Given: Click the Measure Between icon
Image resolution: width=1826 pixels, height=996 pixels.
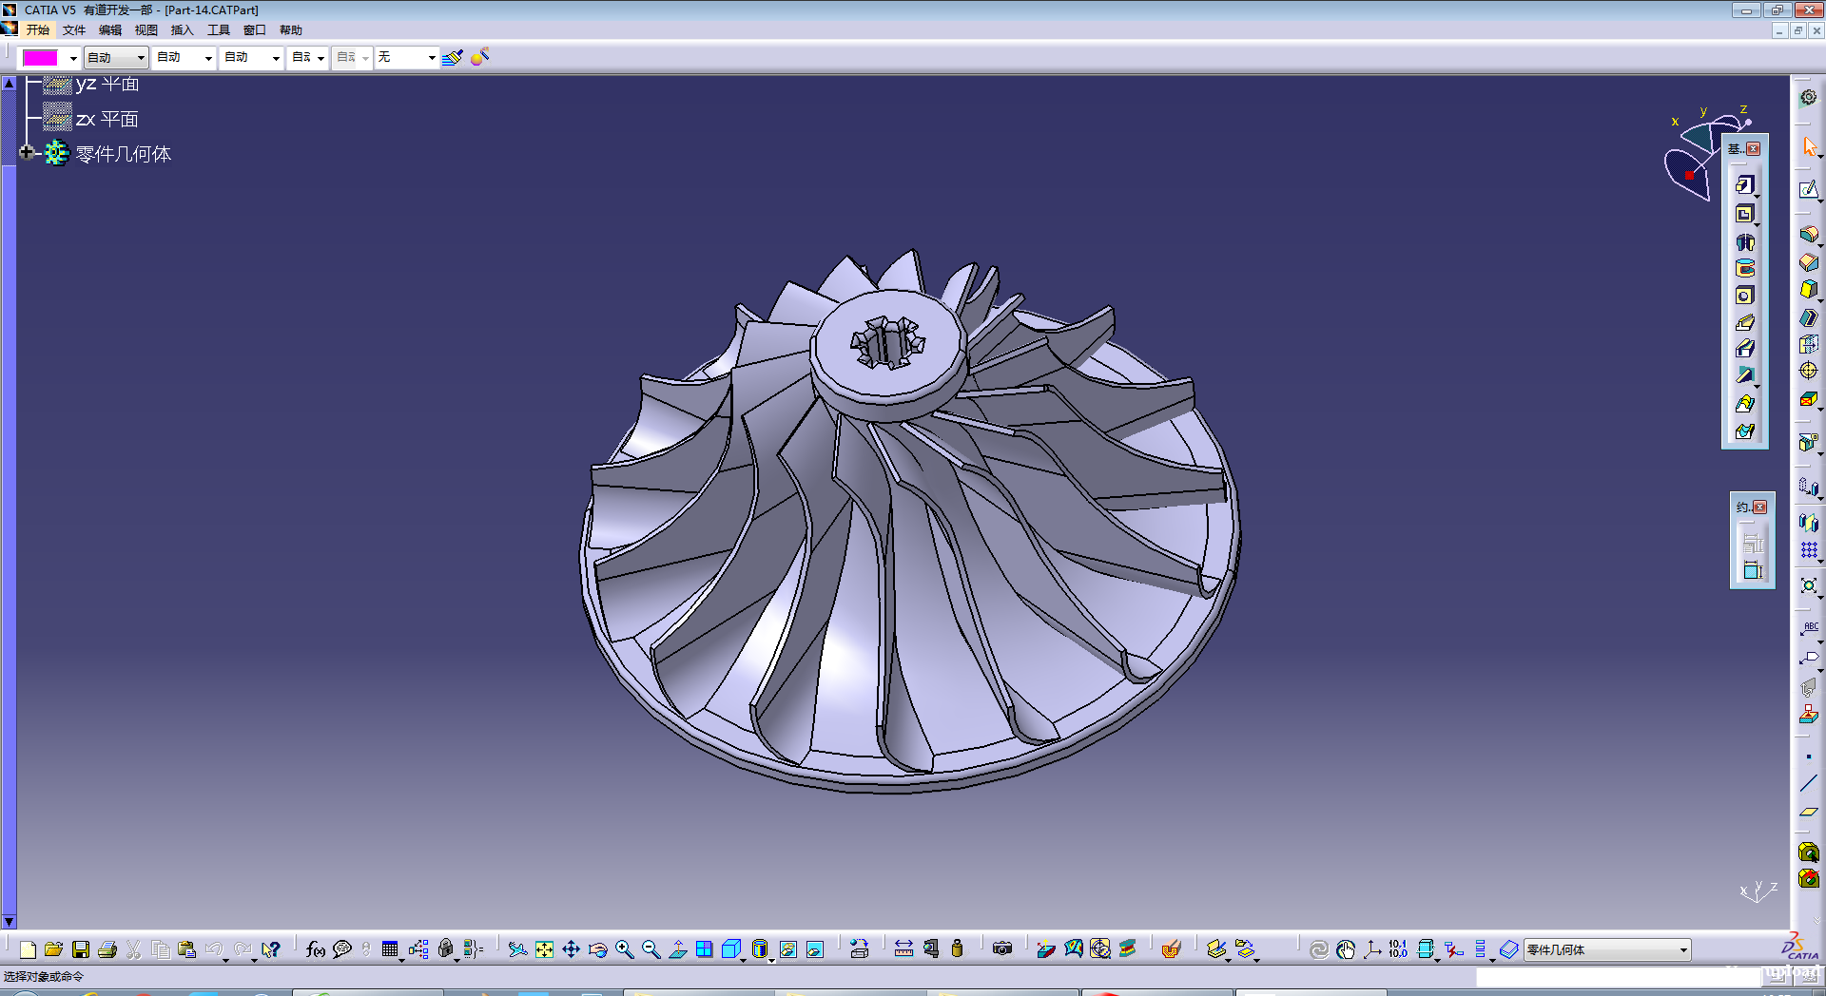Looking at the screenshot, I should 903,949.
